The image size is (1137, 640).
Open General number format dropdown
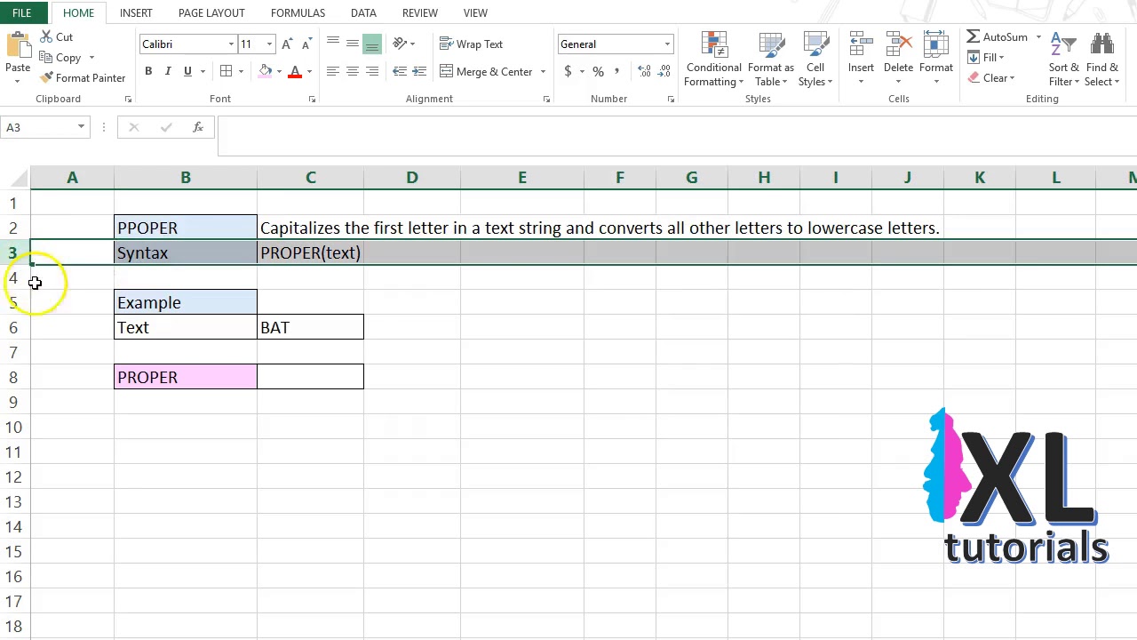[x=667, y=44]
